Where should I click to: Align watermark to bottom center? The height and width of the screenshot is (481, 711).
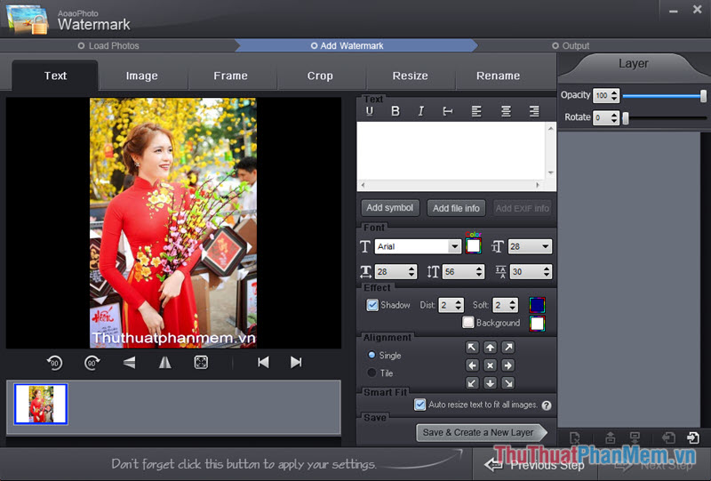pos(491,383)
